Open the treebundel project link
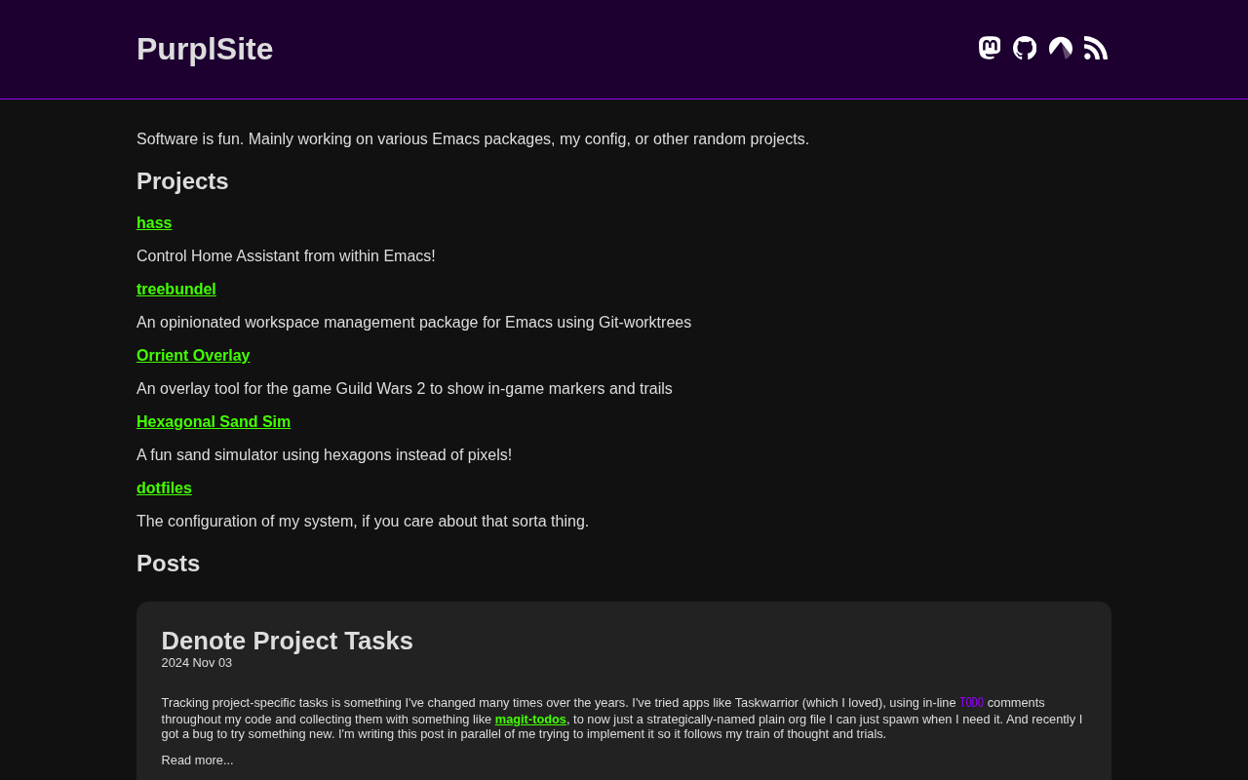 tap(176, 290)
